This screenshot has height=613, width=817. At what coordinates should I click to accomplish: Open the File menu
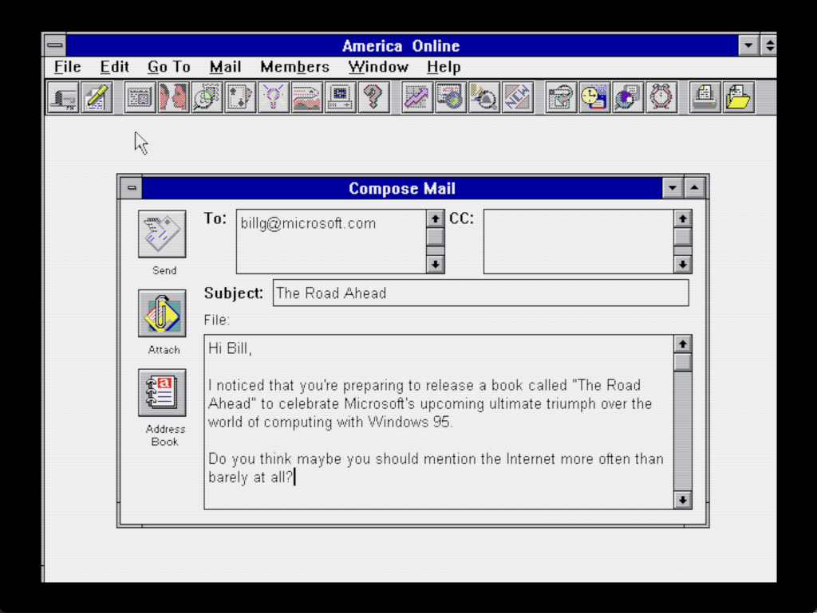[67, 67]
